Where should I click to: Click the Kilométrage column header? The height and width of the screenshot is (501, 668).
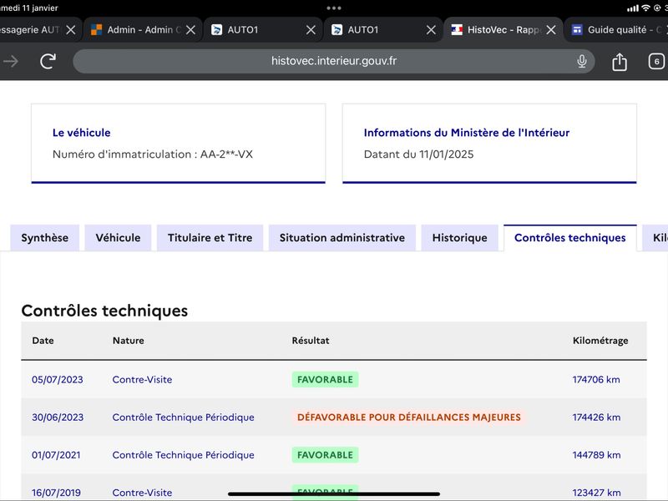point(600,341)
